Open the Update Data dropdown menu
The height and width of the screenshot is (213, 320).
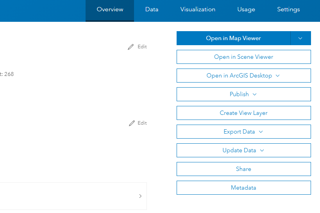(x=262, y=150)
